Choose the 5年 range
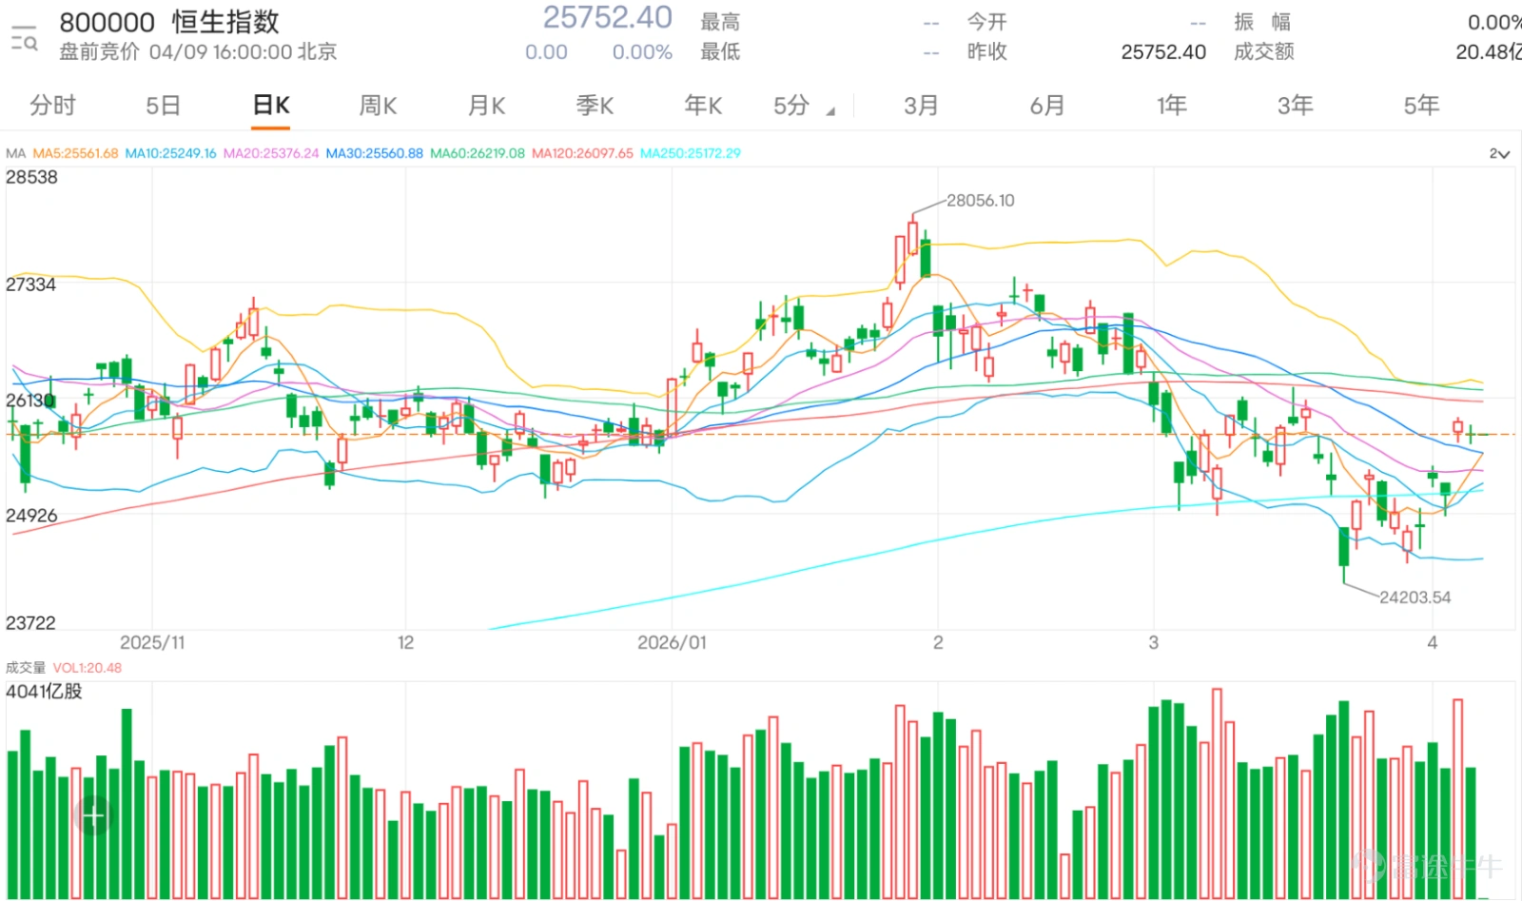 [x=1422, y=105]
